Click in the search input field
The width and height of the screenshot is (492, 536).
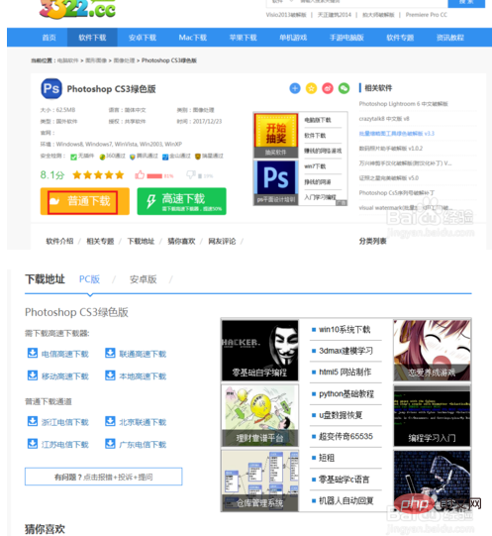coord(372,3)
